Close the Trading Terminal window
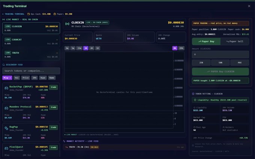Image resolution: width=255 pixels, height=159 pixels. [x=249, y=6]
